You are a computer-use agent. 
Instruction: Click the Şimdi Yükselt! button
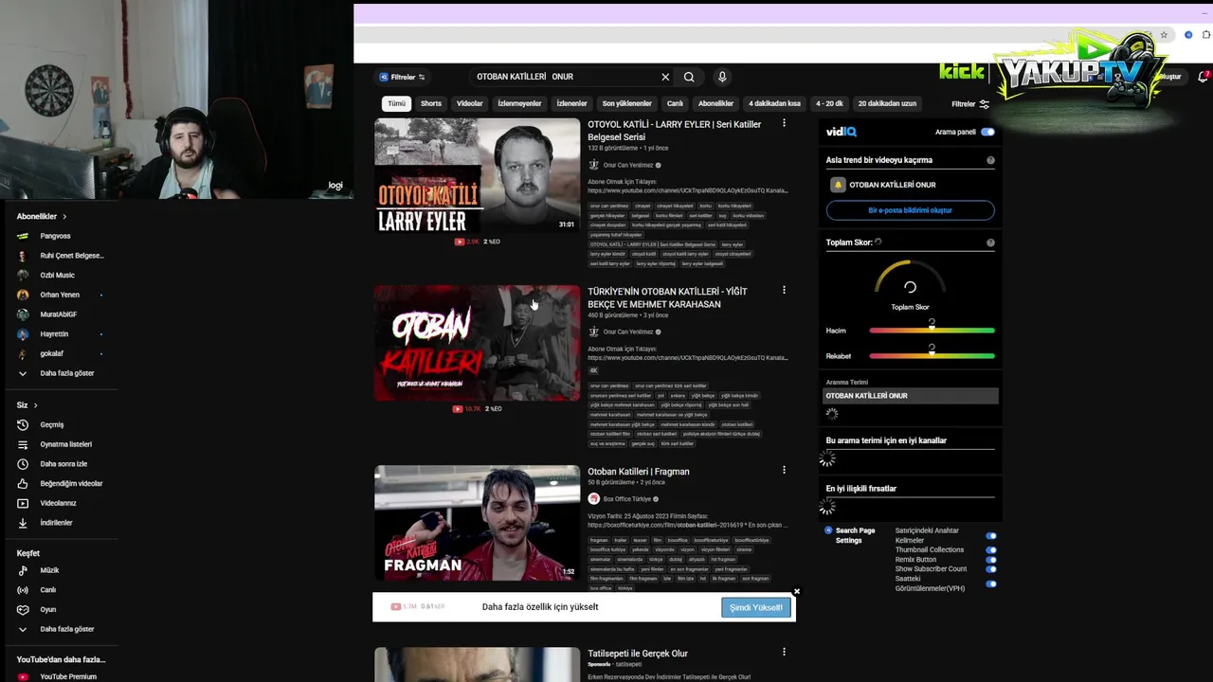coord(755,607)
